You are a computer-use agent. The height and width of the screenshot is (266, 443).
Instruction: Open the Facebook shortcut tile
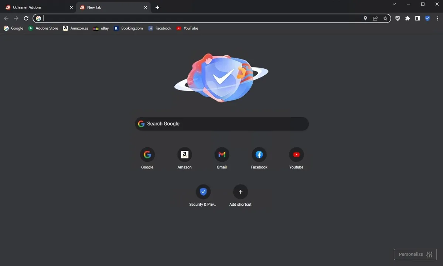(259, 158)
